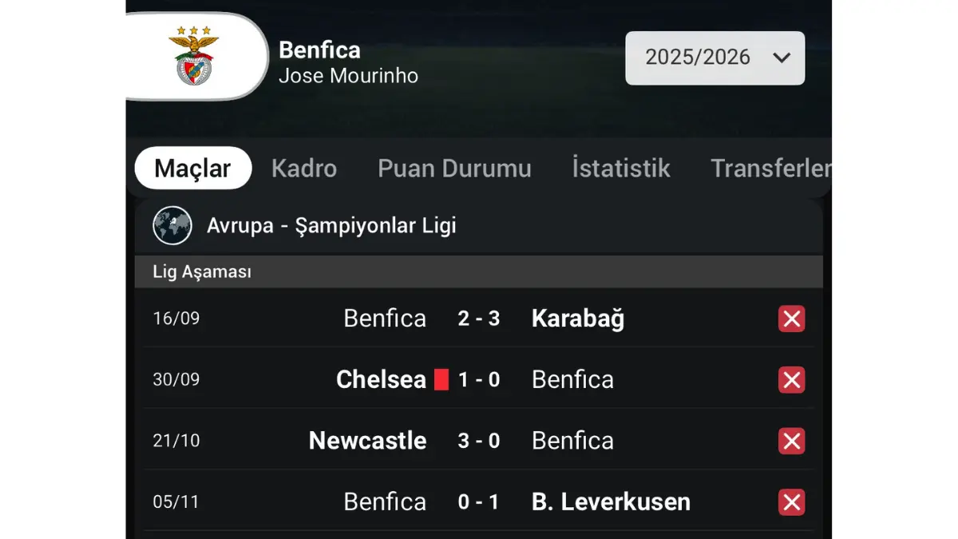Open Avrupa - Şampiyonlar Ligi competition link
The image size is (958, 539).
click(331, 226)
